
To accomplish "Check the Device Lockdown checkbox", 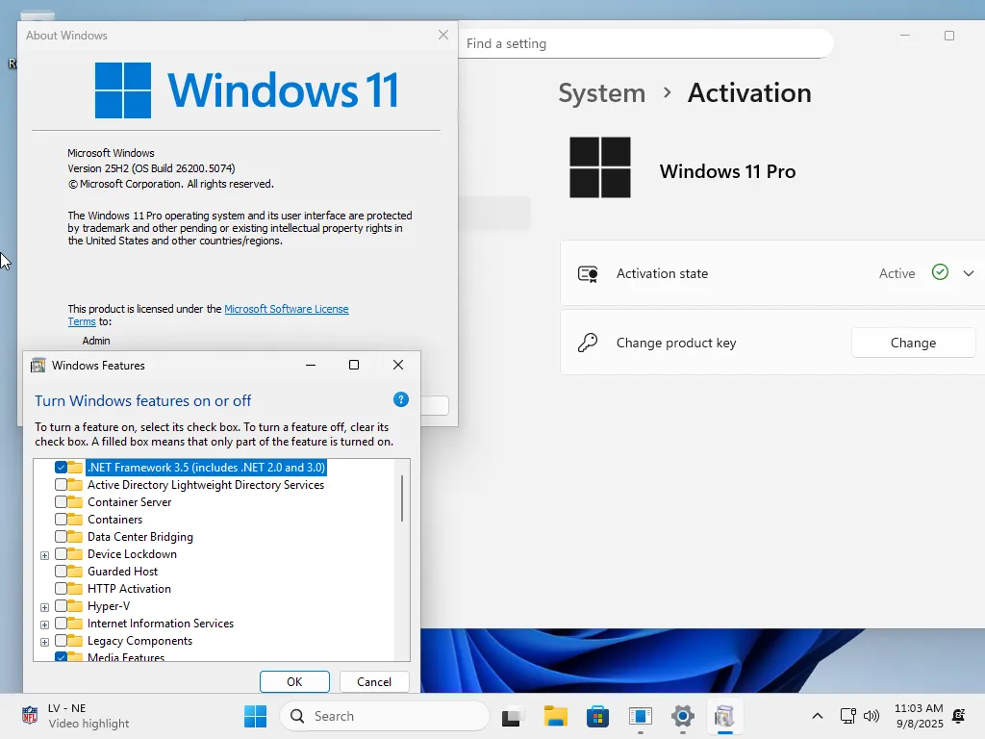I will 61,553.
